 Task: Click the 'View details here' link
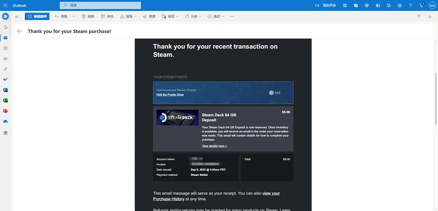point(214,146)
